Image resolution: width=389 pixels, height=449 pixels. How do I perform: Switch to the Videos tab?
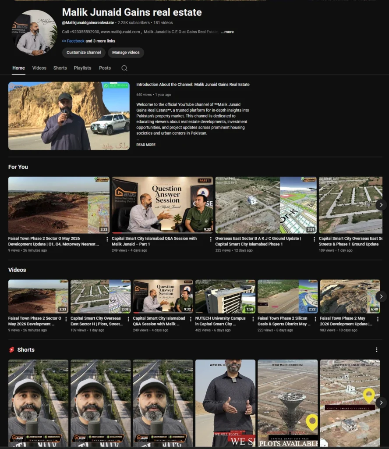(39, 68)
